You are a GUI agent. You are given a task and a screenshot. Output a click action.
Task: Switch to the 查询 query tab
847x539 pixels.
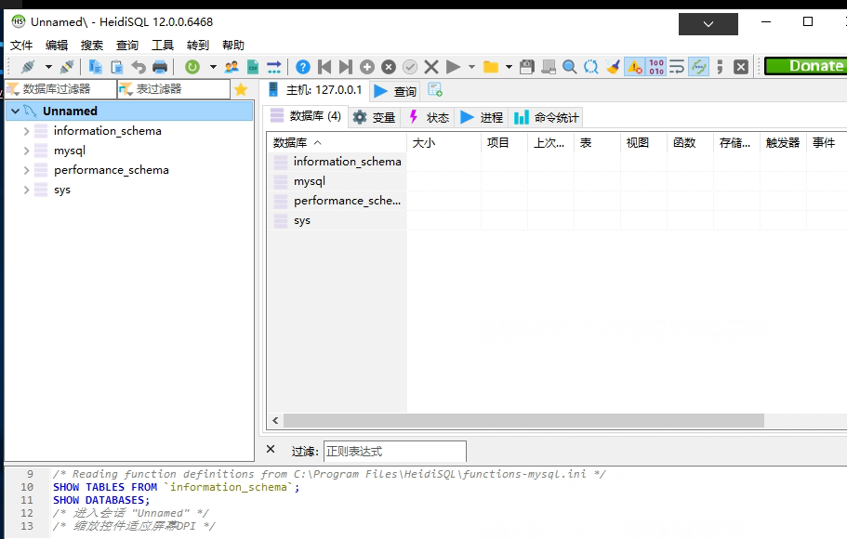[x=395, y=91]
